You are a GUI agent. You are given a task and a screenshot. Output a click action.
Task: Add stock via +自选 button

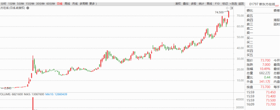point(233,4)
